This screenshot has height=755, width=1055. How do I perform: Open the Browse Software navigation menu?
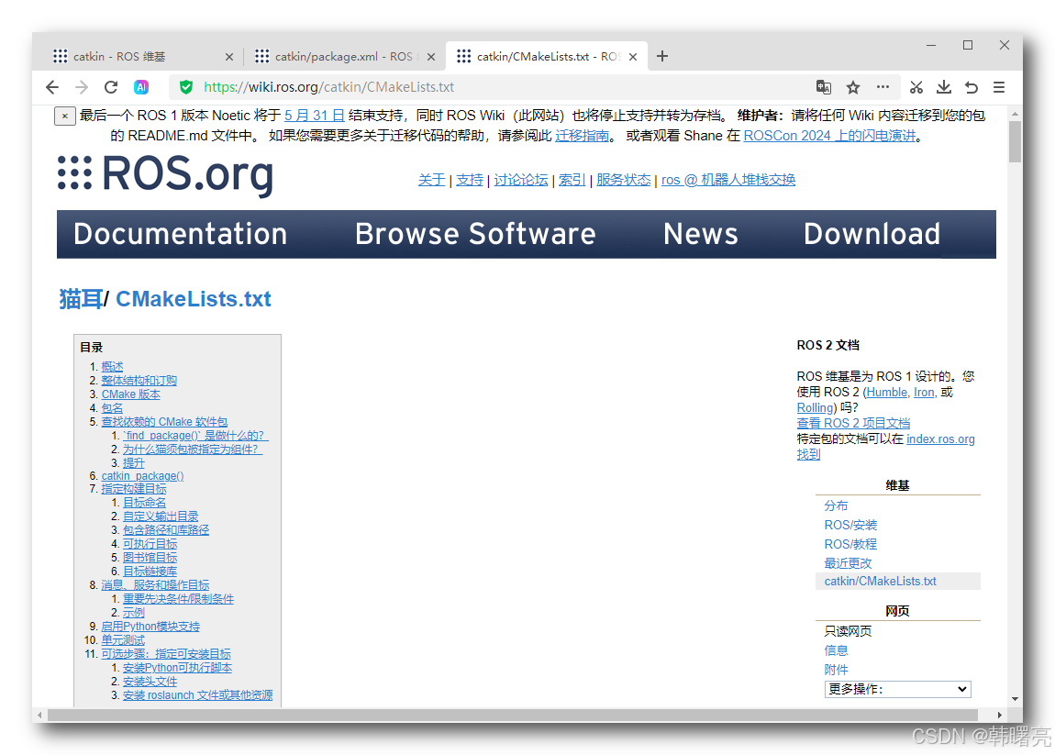tap(475, 234)
